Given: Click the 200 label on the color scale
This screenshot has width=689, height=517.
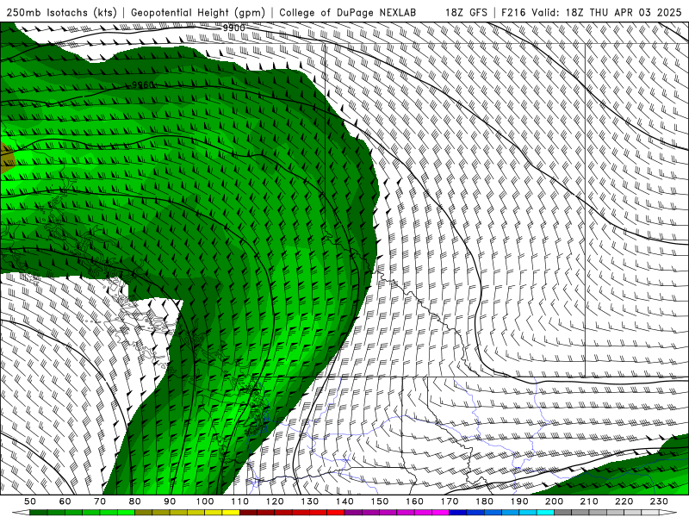Looking at the screenshot, I should tap(554, 501).
